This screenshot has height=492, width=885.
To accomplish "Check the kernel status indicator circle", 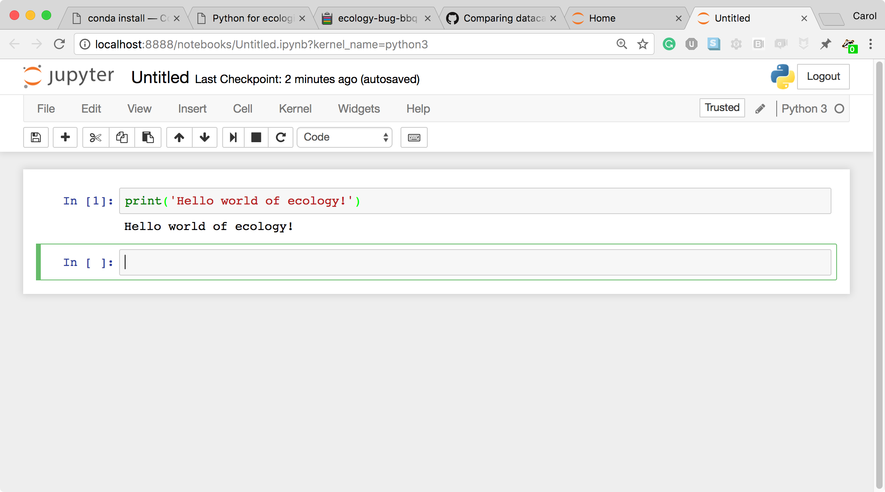I will click(839, 108).
